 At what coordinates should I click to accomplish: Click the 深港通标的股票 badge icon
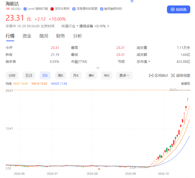coord(74,9)
